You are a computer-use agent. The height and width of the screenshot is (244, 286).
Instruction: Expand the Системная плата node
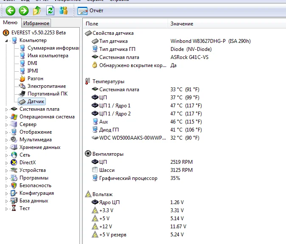6,109
